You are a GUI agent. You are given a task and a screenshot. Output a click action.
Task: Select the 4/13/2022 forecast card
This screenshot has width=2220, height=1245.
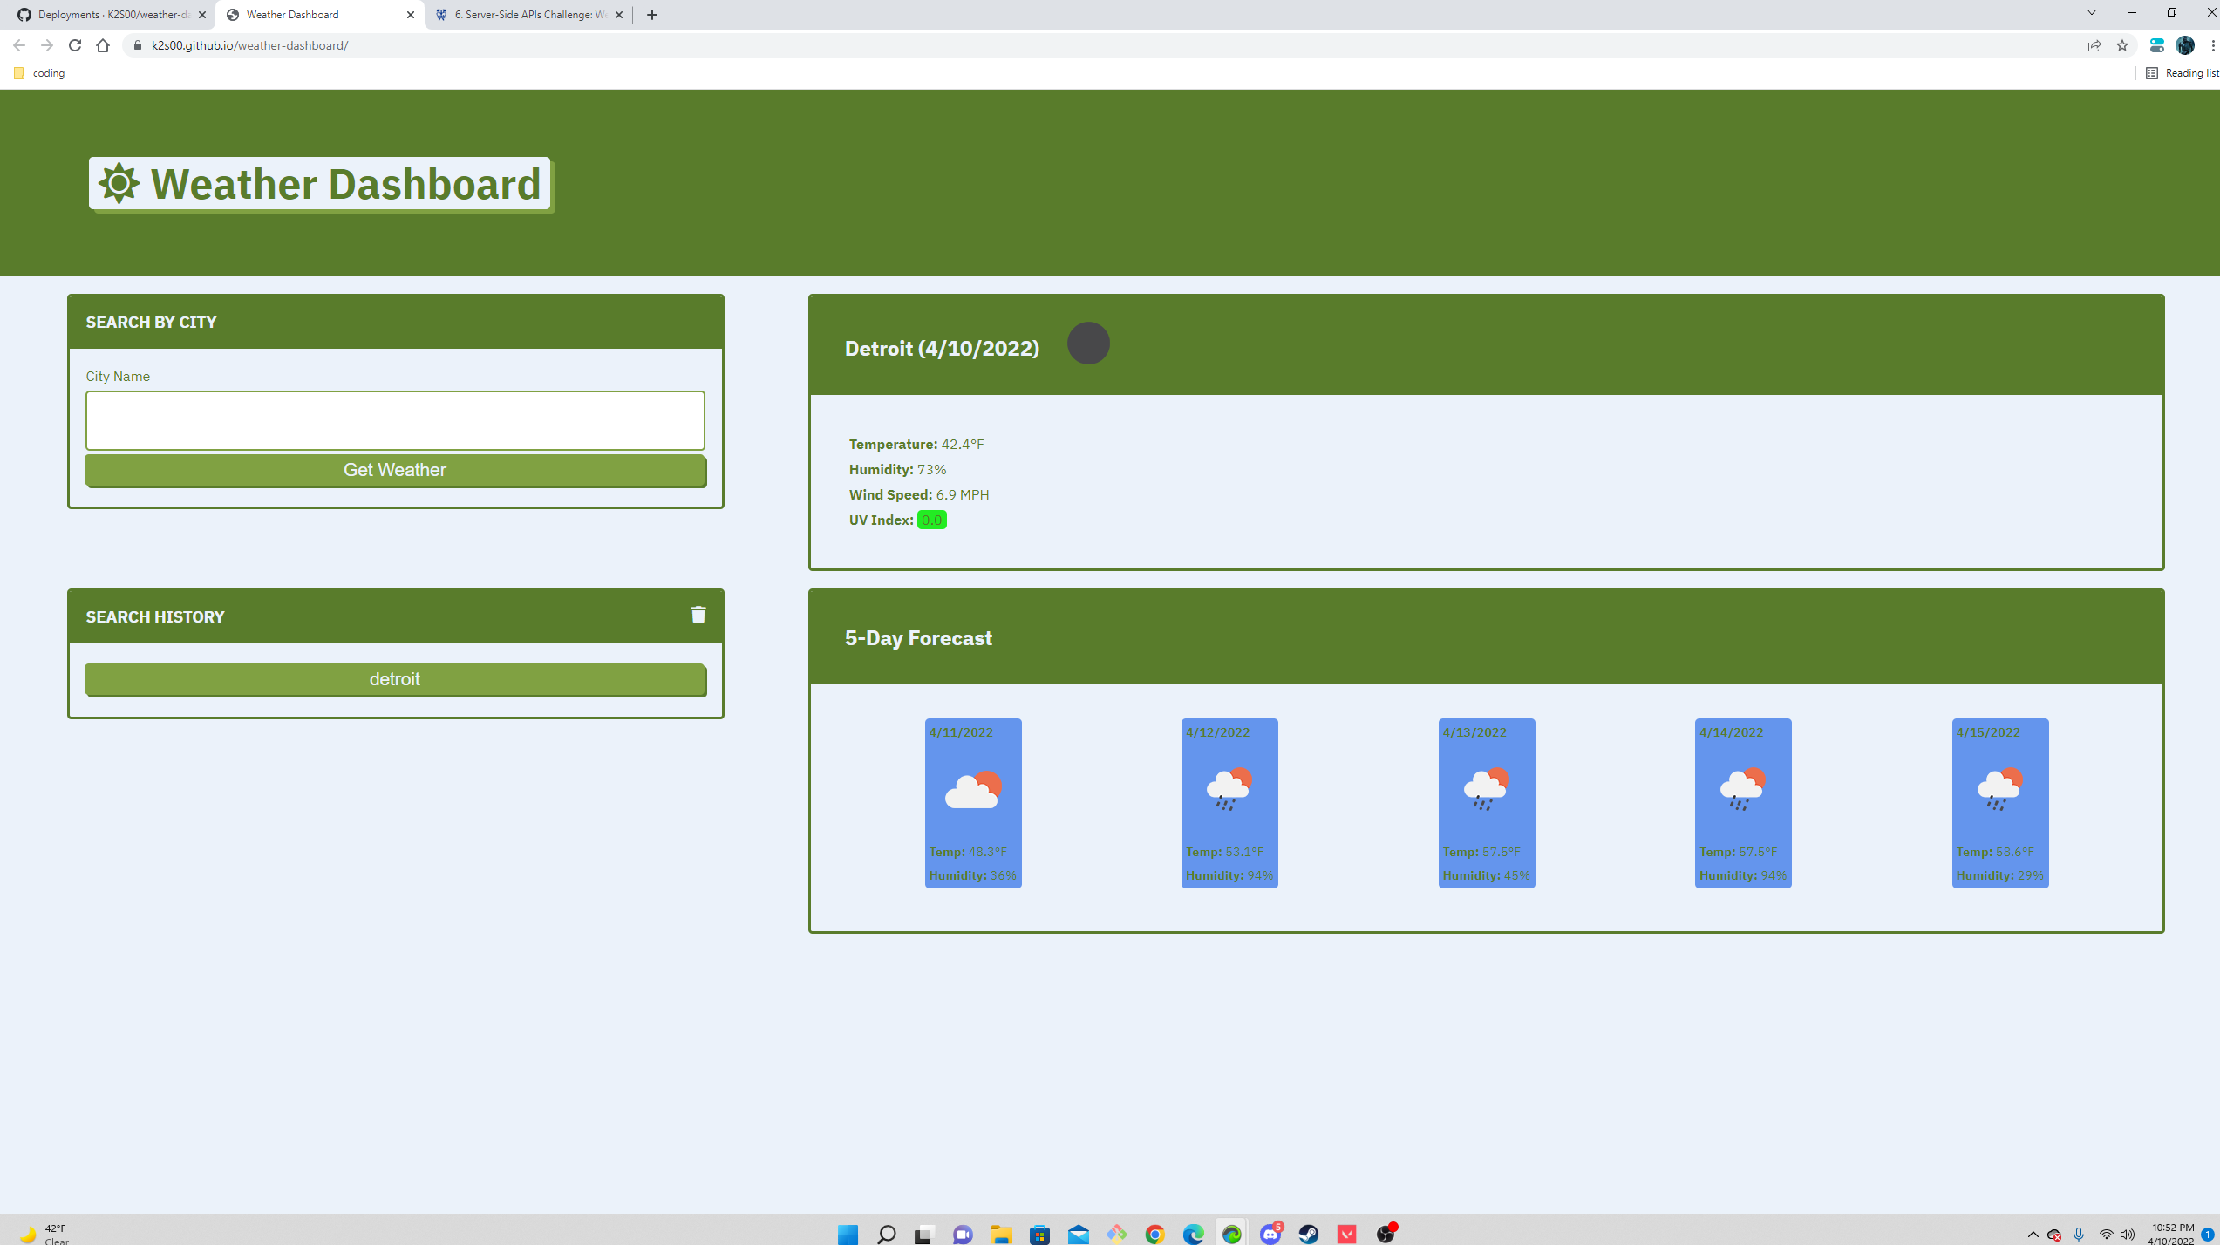[1487, 803]
